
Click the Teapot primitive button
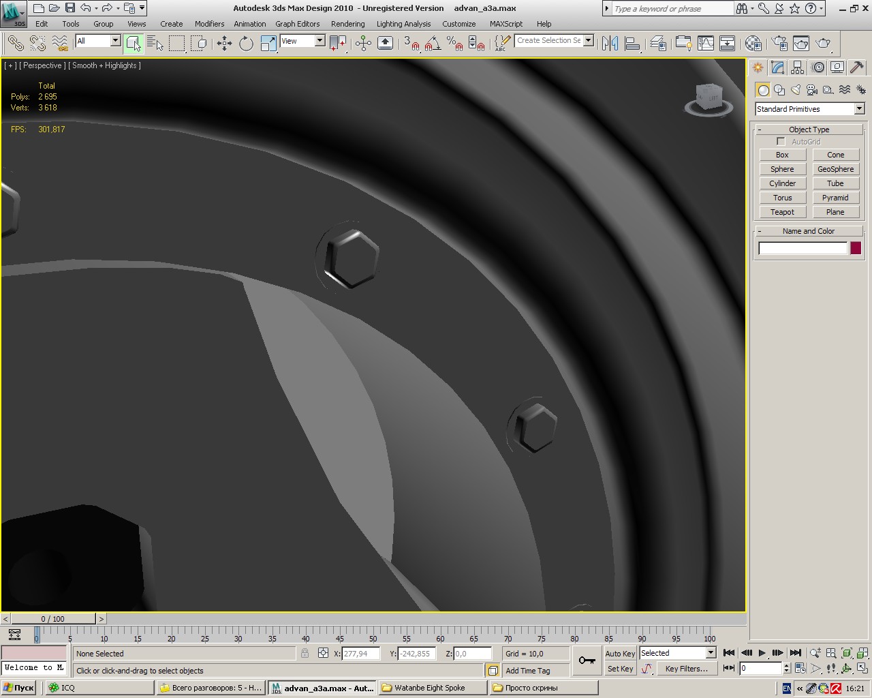[x=782, y=212]
